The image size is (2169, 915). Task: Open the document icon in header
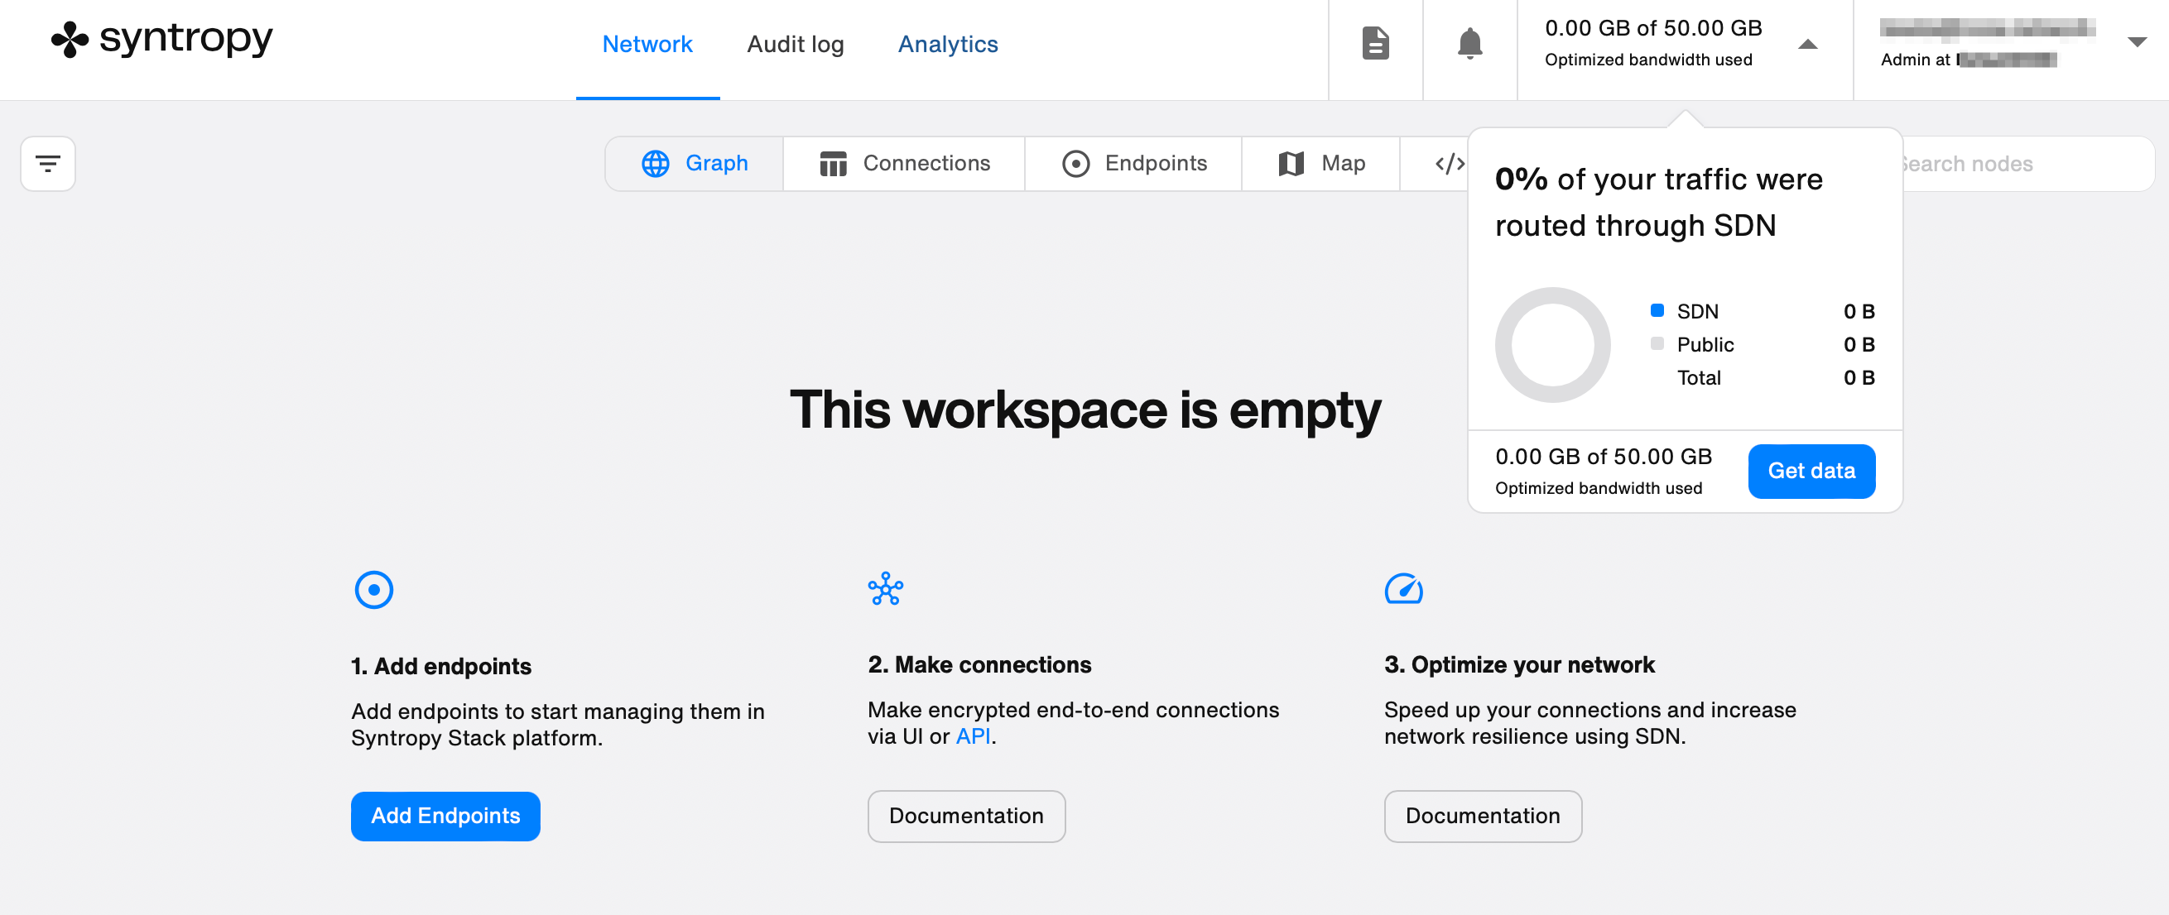click(1375, 43)
